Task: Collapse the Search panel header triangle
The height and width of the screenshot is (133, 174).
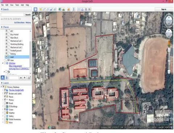Action: point(2,9)
